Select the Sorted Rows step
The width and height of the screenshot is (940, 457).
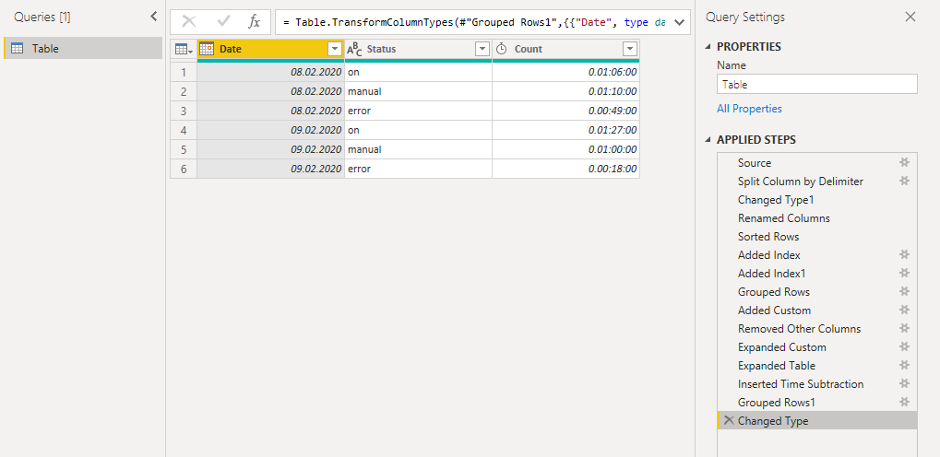(x=817, y=236)
